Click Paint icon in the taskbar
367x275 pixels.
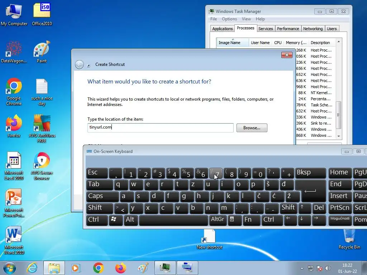tap(143, 268)
